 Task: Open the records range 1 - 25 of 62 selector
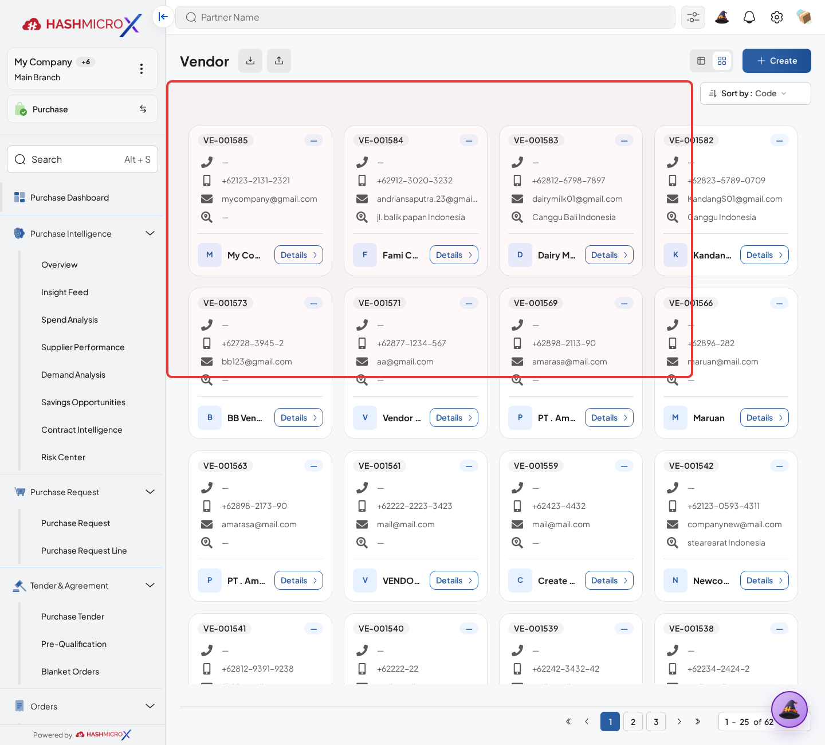[764, 722]
